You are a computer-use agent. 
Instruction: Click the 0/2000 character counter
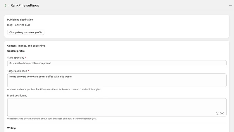[220, 114]
